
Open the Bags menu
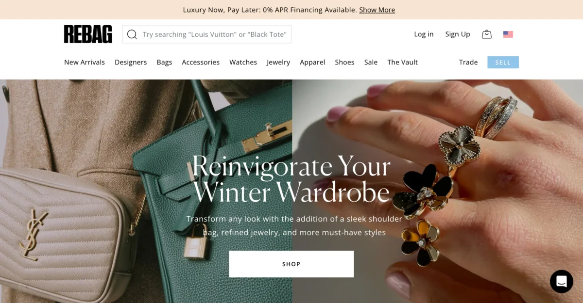click(x=164, y=62)
